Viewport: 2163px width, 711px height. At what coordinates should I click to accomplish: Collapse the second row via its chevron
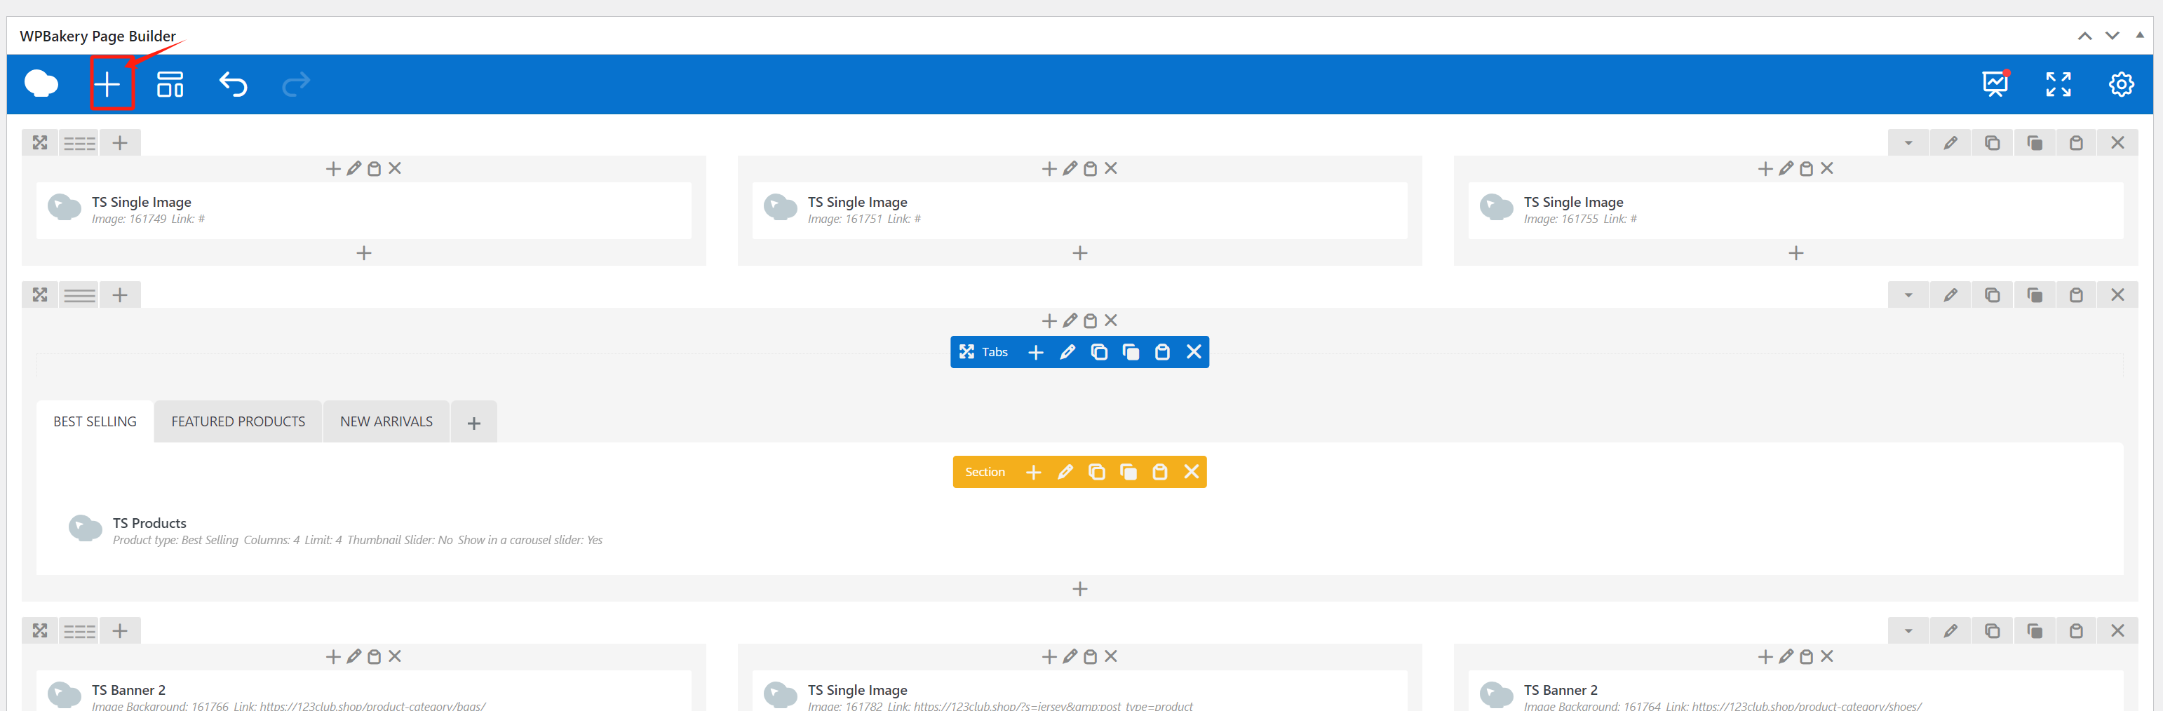pos(1908,294)
